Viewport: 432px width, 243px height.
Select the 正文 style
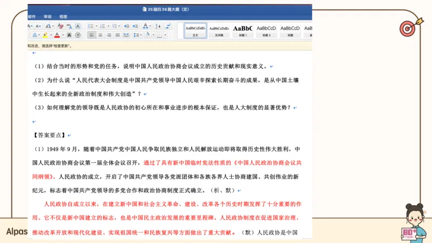(x=195, y=31)
